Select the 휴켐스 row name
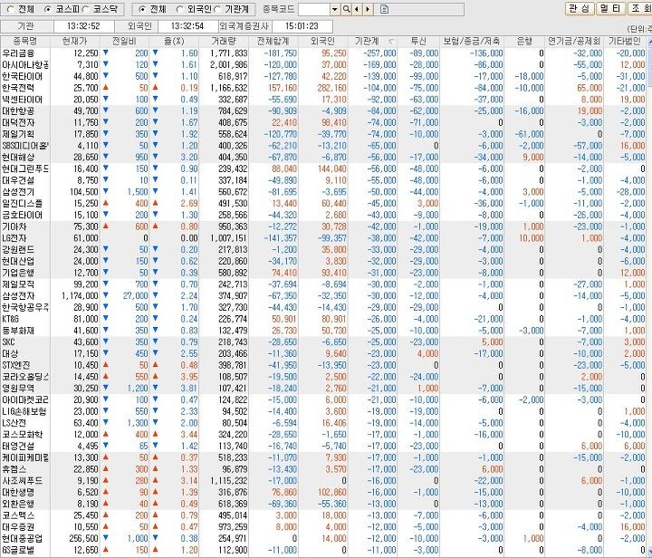 [x=14, y=469]
